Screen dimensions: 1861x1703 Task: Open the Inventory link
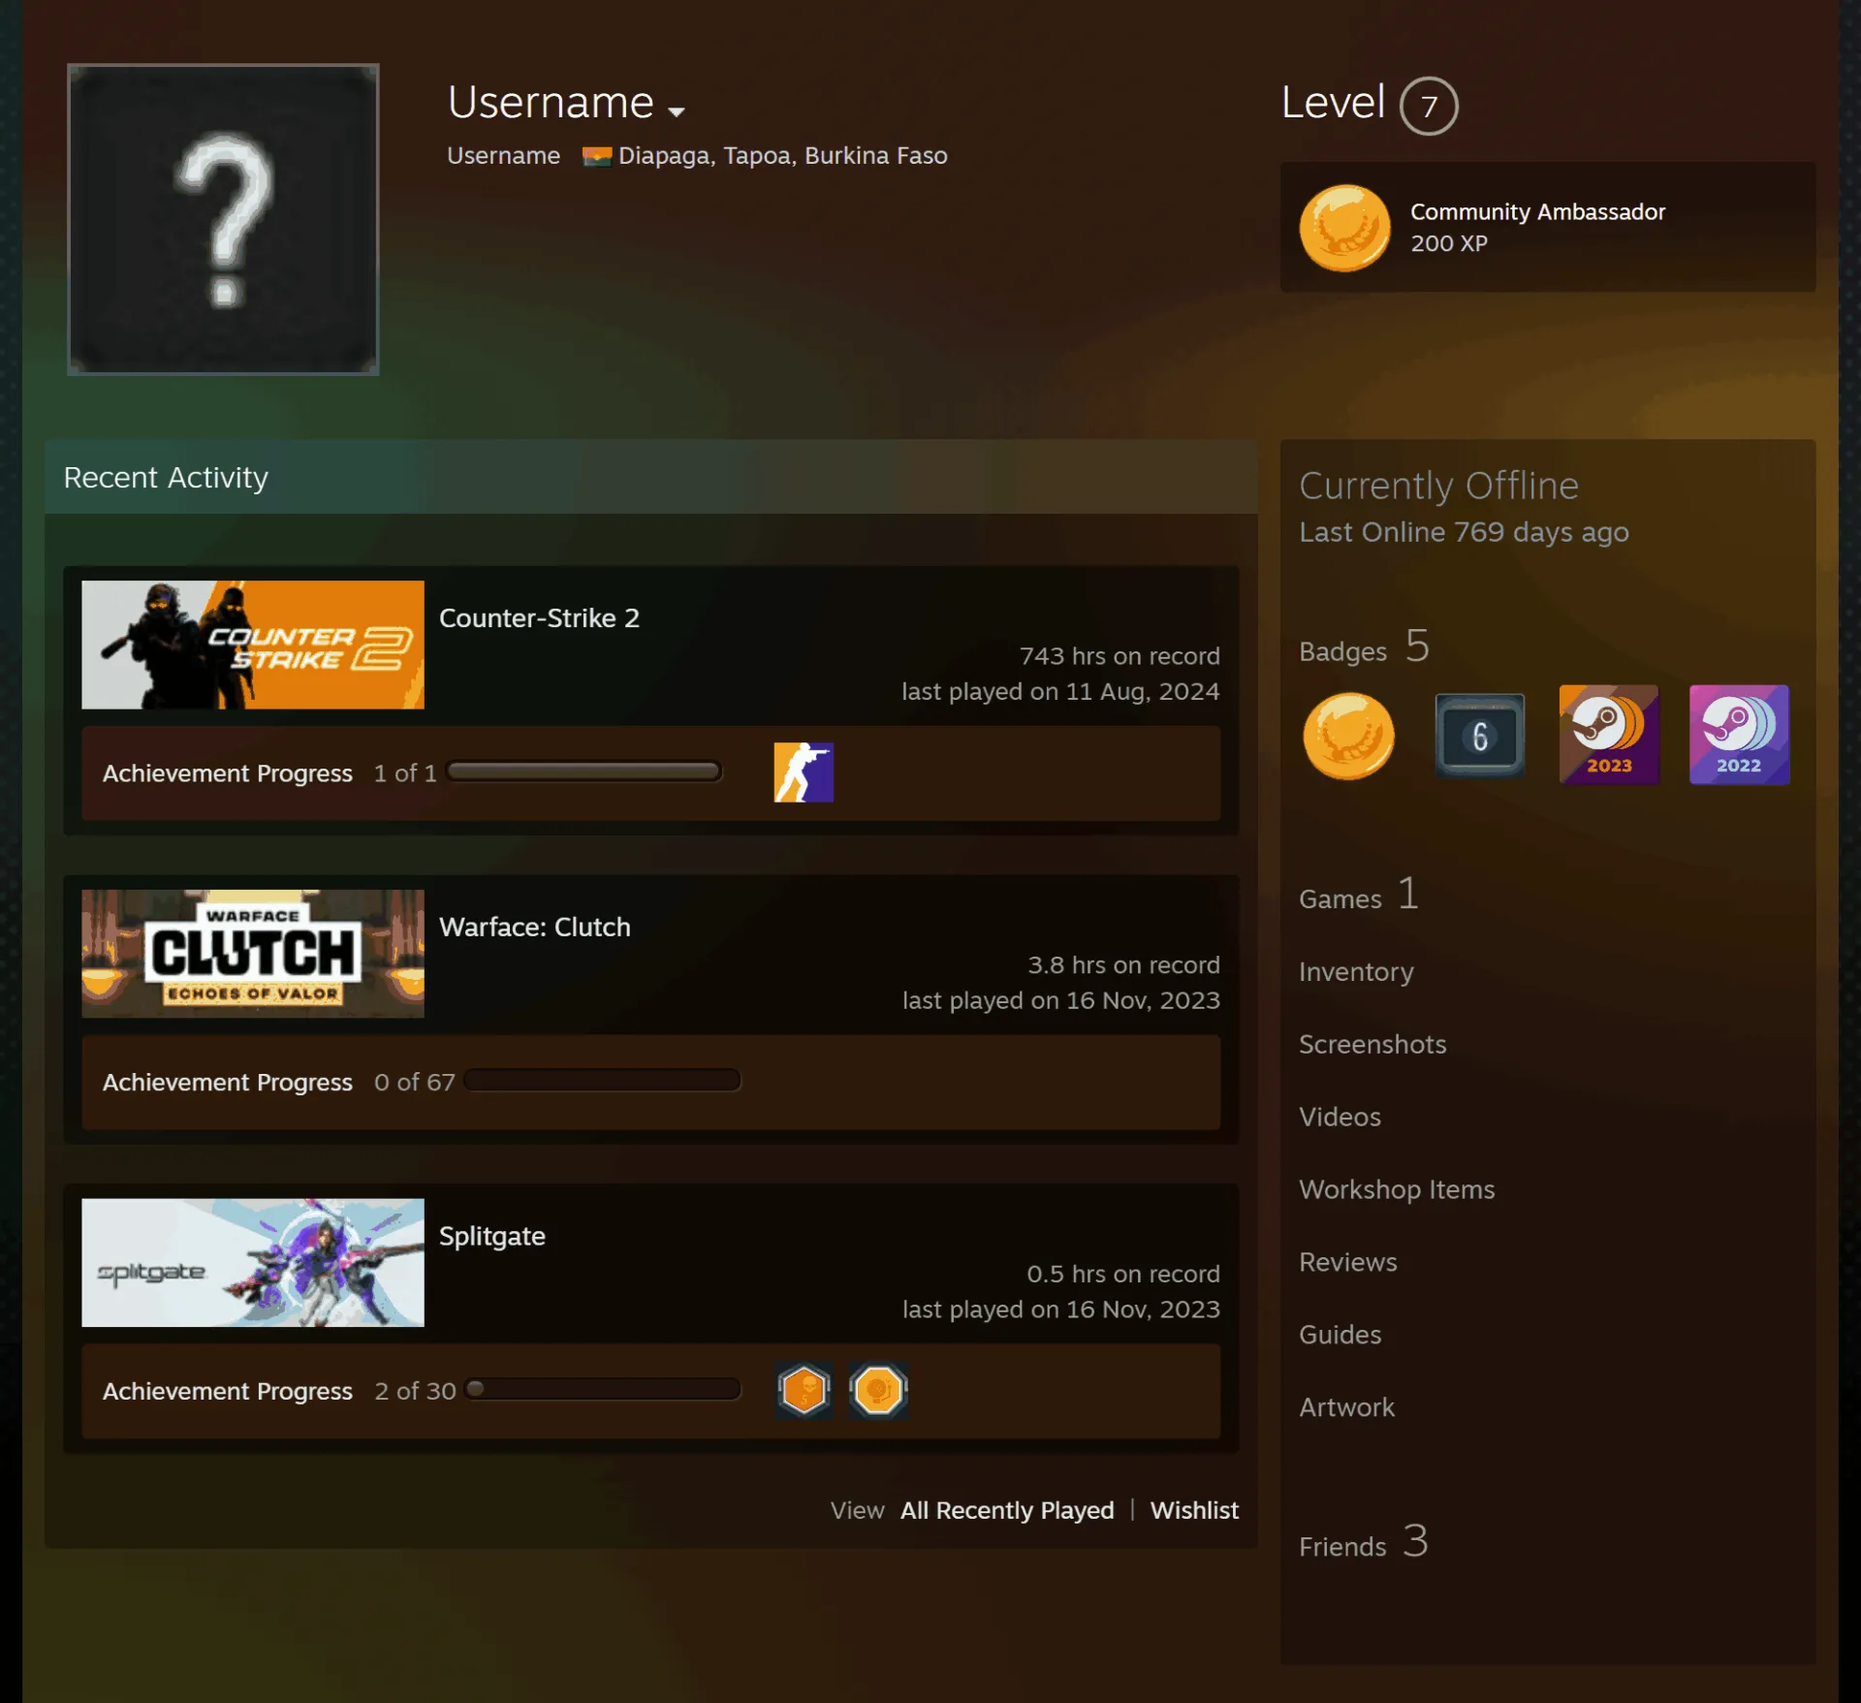point(1356,971)
